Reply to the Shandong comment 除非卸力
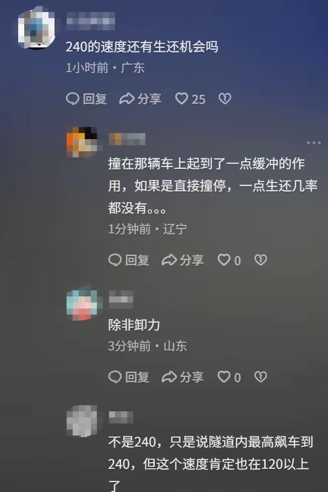Screen dimensions: 328x492 (x=129, y=377)
